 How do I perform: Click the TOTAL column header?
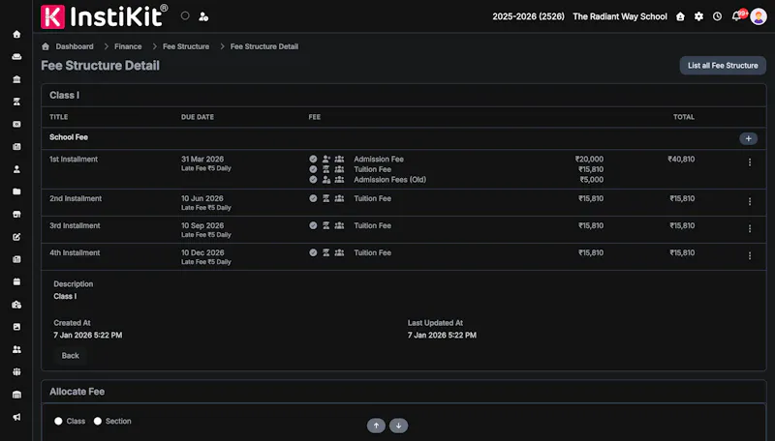(x=684, y=117)
